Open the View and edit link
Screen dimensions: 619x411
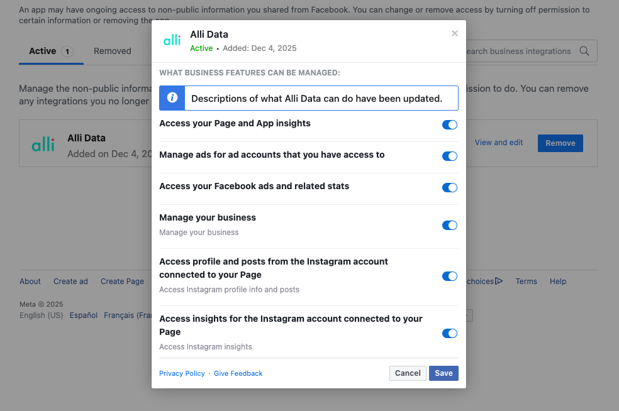(499, 143)
